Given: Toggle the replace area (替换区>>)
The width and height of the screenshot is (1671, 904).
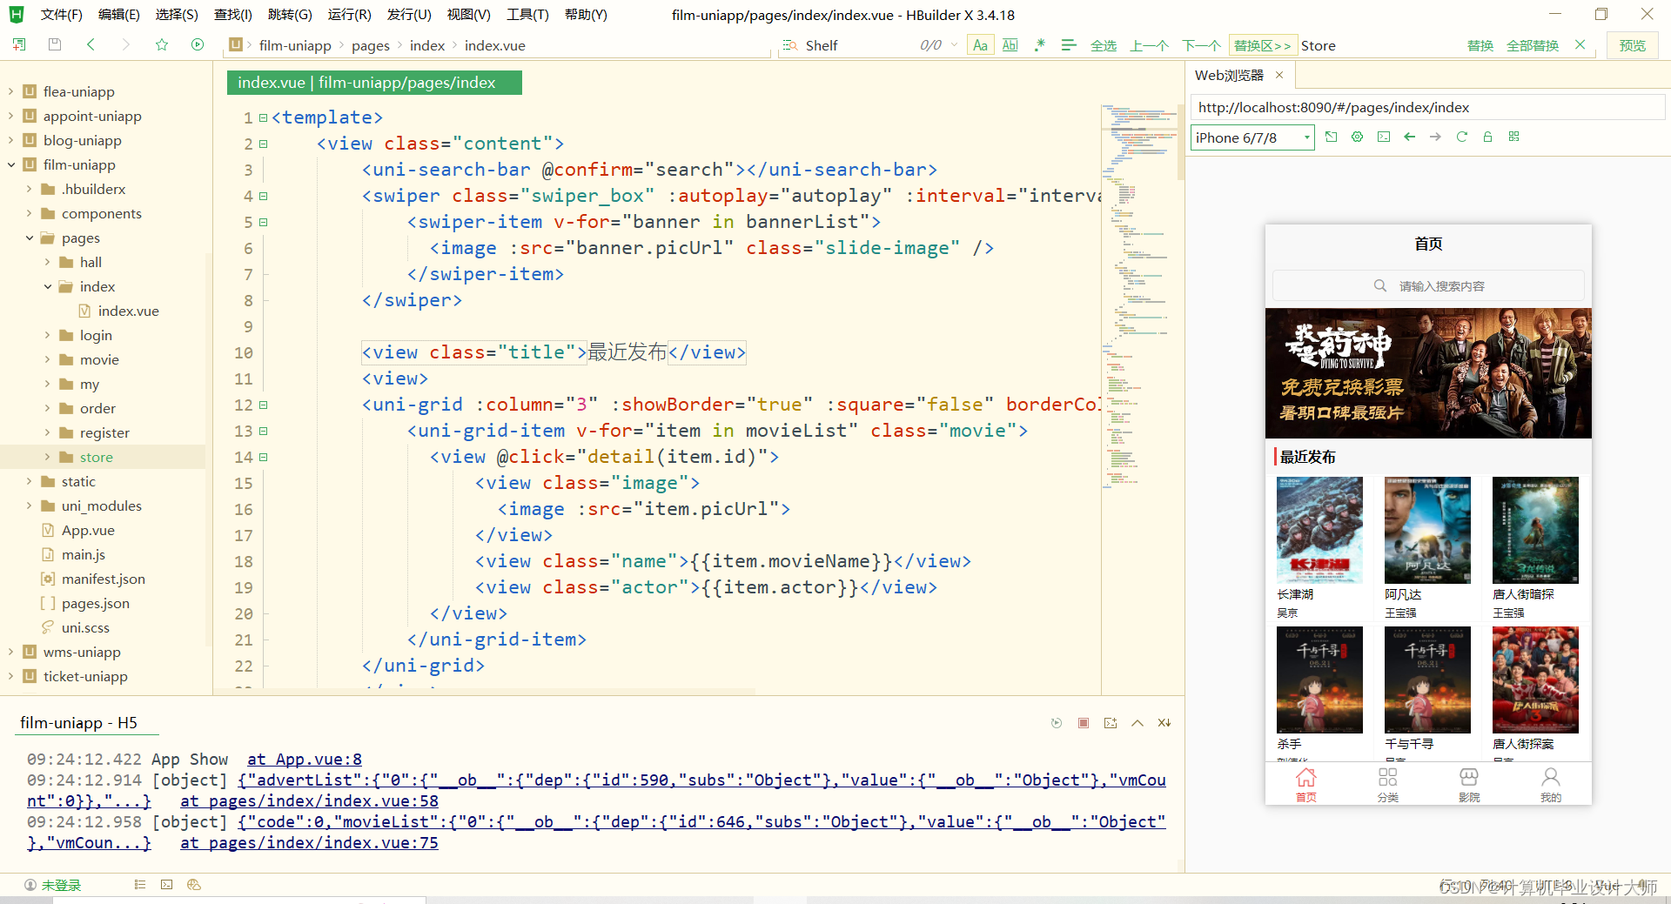Looking at the screenshot, I should coord(1262,45).
